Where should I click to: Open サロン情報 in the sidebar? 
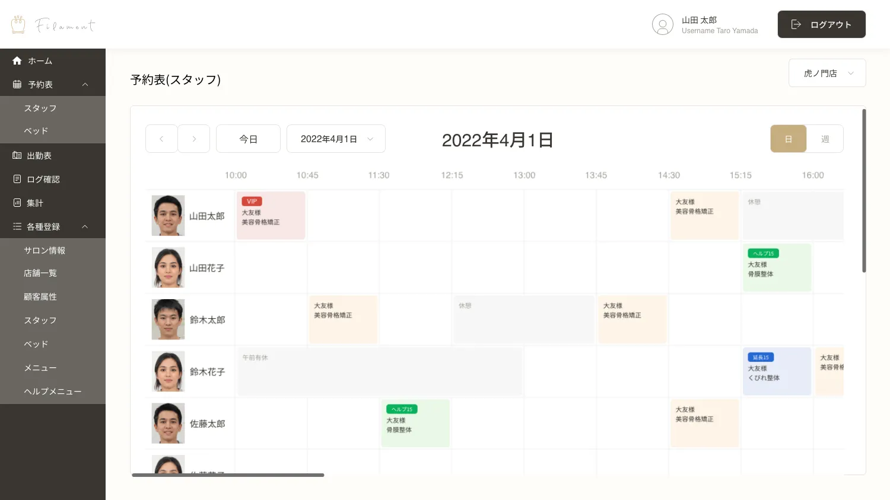coord(44,251)
